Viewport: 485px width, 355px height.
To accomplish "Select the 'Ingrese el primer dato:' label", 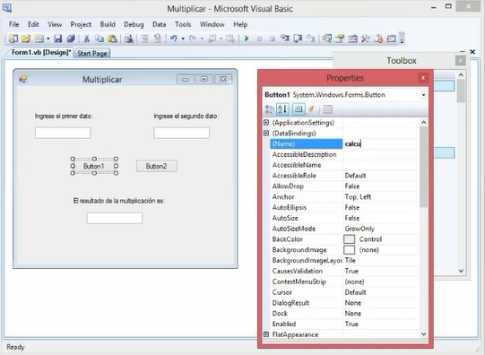I will pos(64,117).
